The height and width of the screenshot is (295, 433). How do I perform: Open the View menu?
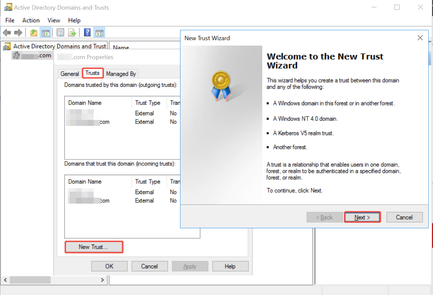(x=54, y=20)
